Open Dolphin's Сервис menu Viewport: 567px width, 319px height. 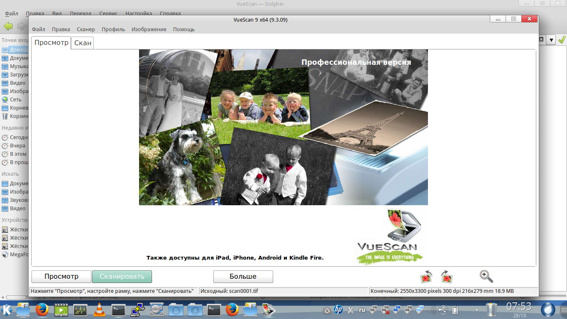coord(108,14)
